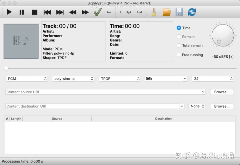Fast forward the current track
Image resolution: width=240 pixels, height=165 pixels.
(x=85, y=12)
